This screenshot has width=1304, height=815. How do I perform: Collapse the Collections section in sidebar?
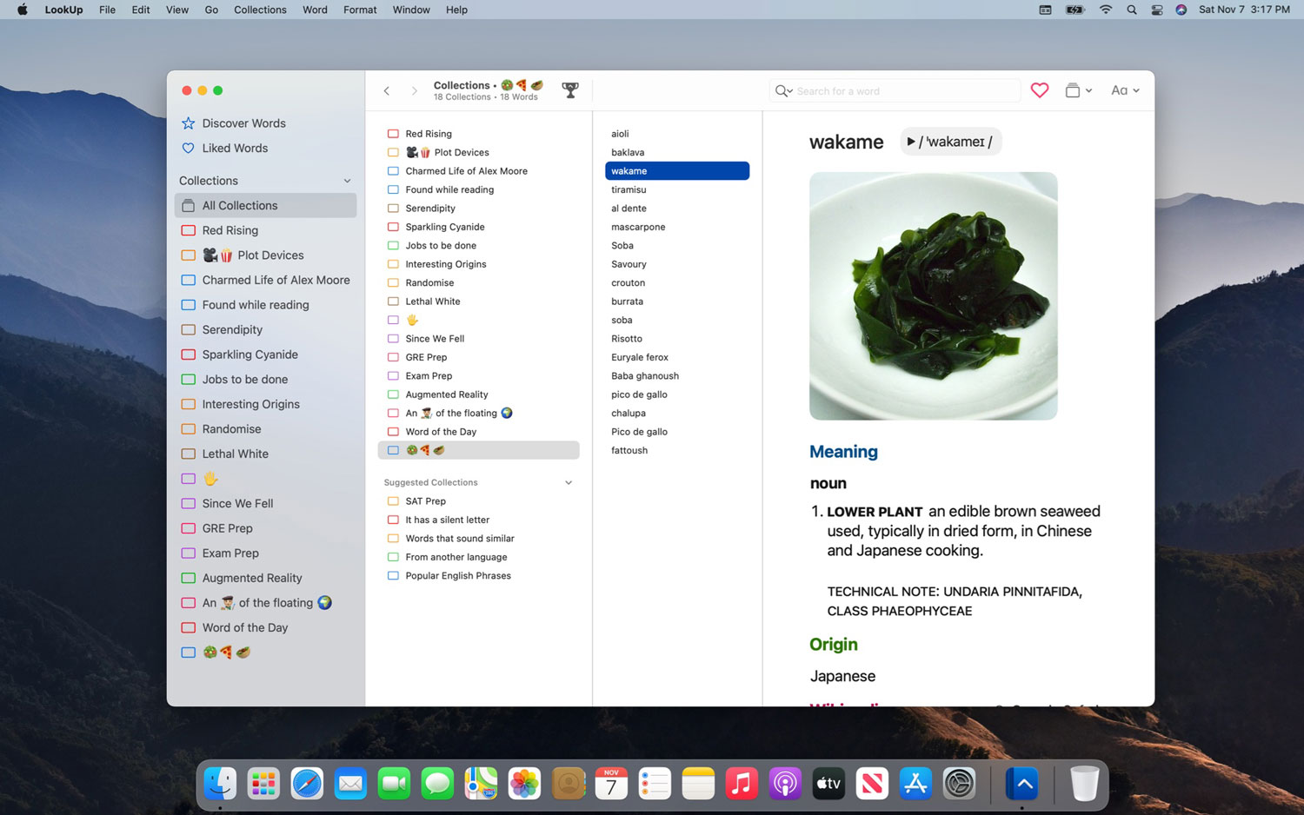click(347, 181)
